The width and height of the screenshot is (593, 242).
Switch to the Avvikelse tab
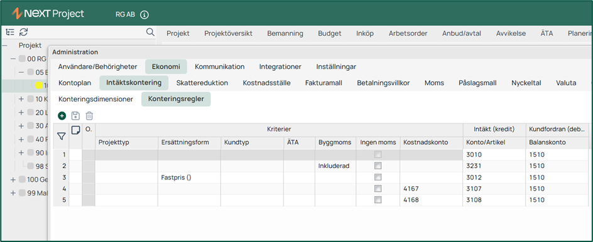coord(511,33)
